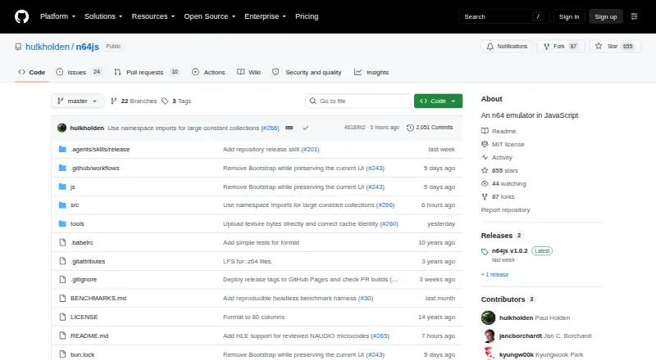Screen dimensions: 656x360
Task: Expand the Platform navigation menu
Action: 57,16
